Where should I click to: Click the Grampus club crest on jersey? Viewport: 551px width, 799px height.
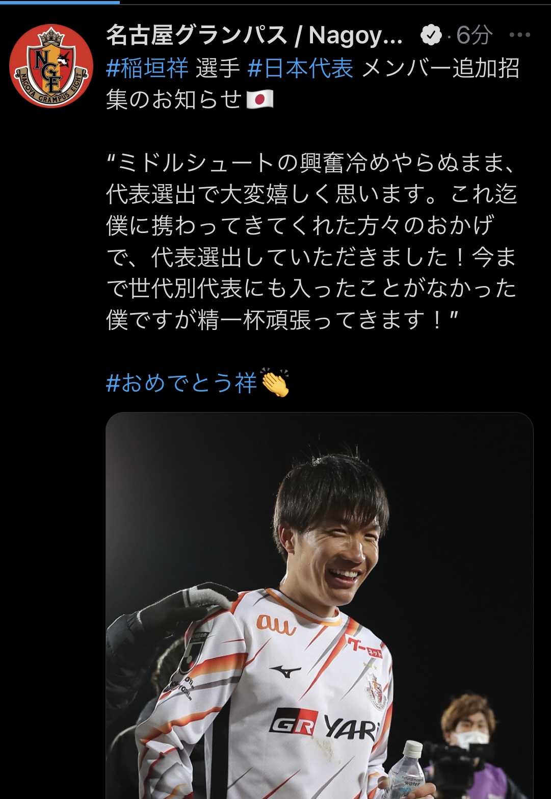377,691
